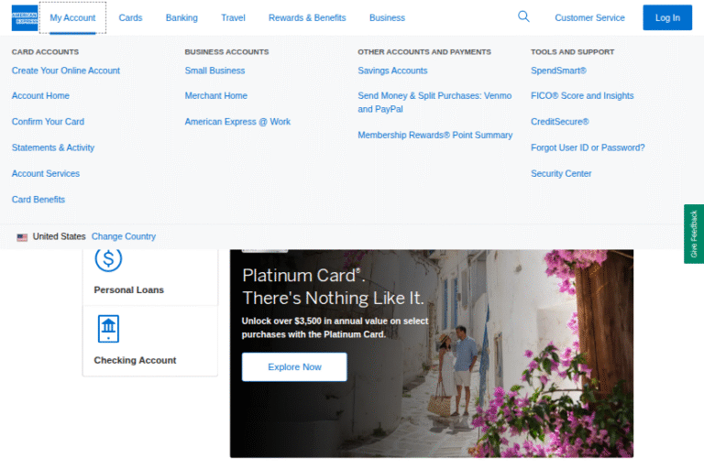The height and width of the screenshot is (469, 704).
Task: Click the American Express logo
Action: (x=25, y=17)
